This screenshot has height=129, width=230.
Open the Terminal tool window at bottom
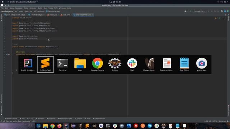click(x=51, y=119)
